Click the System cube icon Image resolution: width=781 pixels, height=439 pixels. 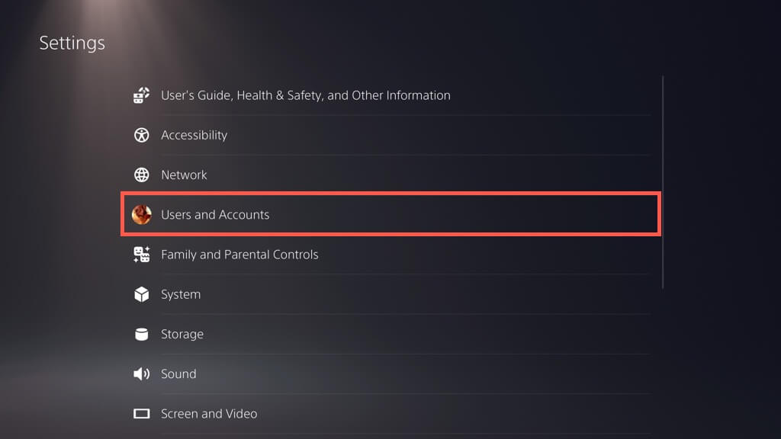[x=142, y=294]
